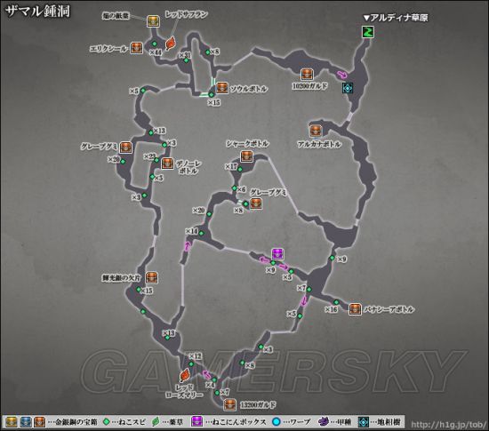The height and width of the screenshot is (431, 489).
Task: Click the レッドローズマリー label
Action: click(184, 391)
